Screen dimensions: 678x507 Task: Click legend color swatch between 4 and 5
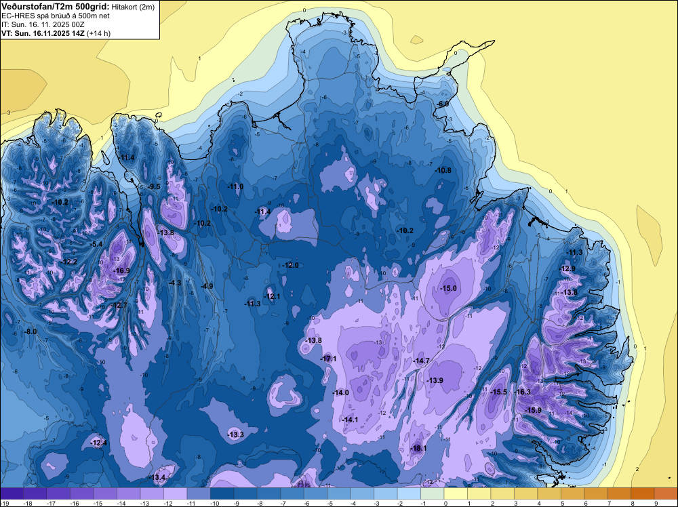pos(549,493)
